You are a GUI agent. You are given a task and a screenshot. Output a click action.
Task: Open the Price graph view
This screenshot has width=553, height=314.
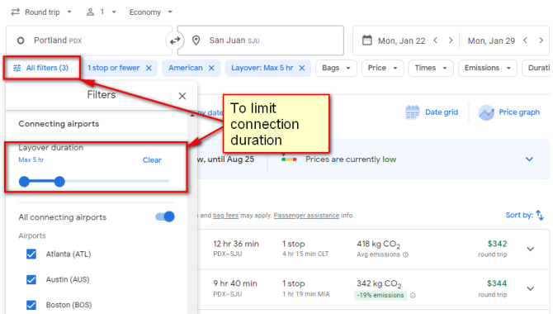pyautogui.click(x=509, y=112)
